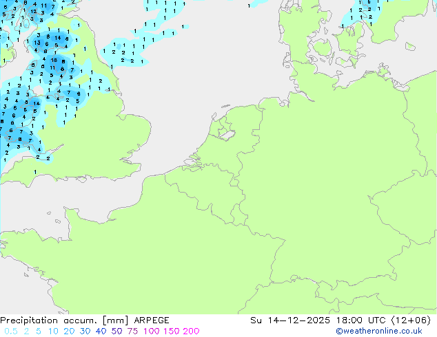Select the 30 legend value

pos(85,331)
